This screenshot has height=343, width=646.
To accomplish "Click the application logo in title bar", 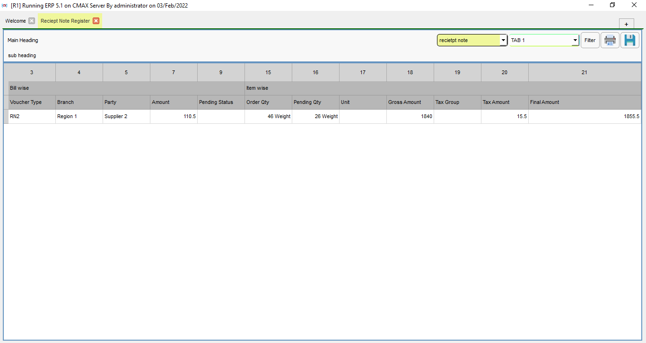I will tap(5, 5).
